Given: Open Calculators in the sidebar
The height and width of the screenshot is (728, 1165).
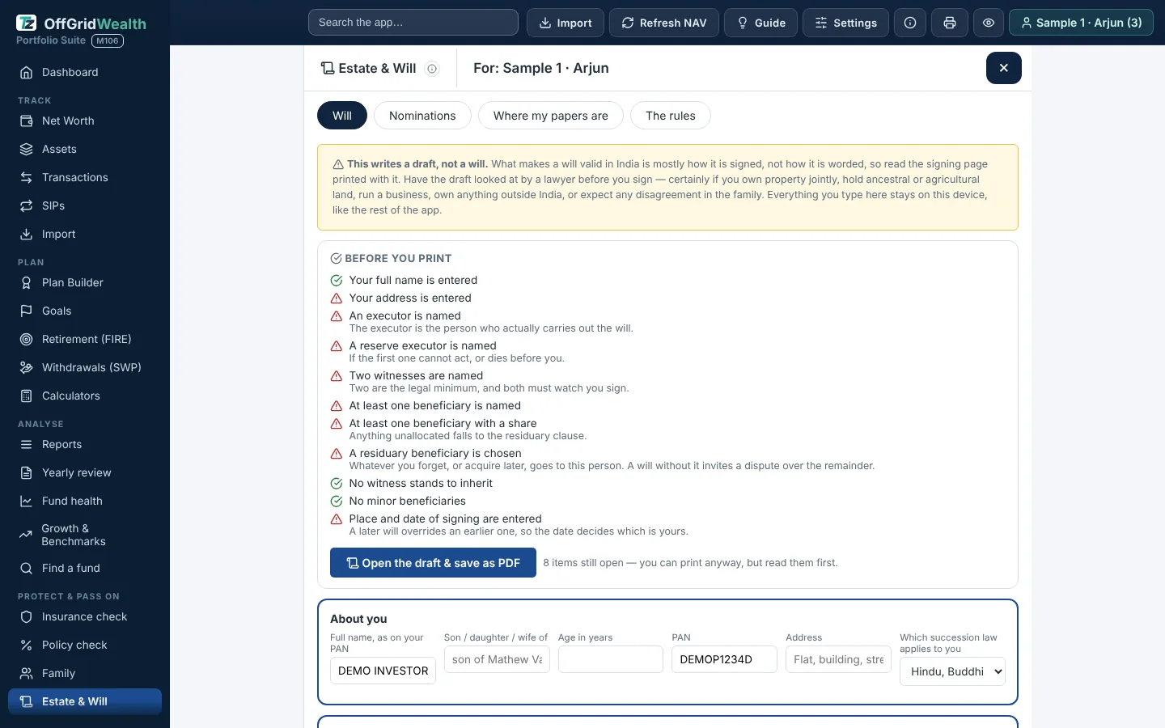Looking at the screenshot, I should [x=85, y=396].
